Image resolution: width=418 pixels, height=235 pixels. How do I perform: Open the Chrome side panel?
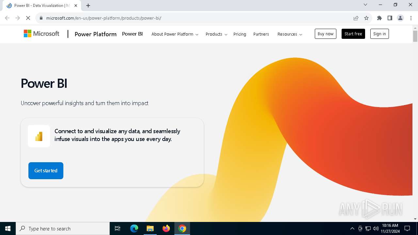click(x=390, y=18)
